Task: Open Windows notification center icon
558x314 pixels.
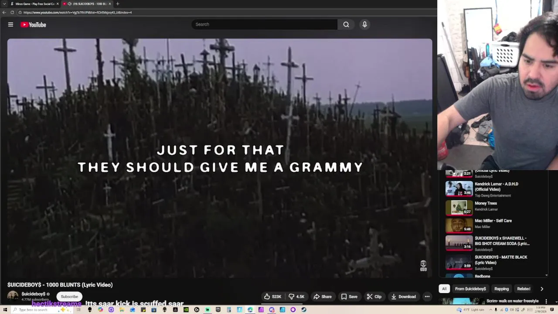Action: point(552,310)
